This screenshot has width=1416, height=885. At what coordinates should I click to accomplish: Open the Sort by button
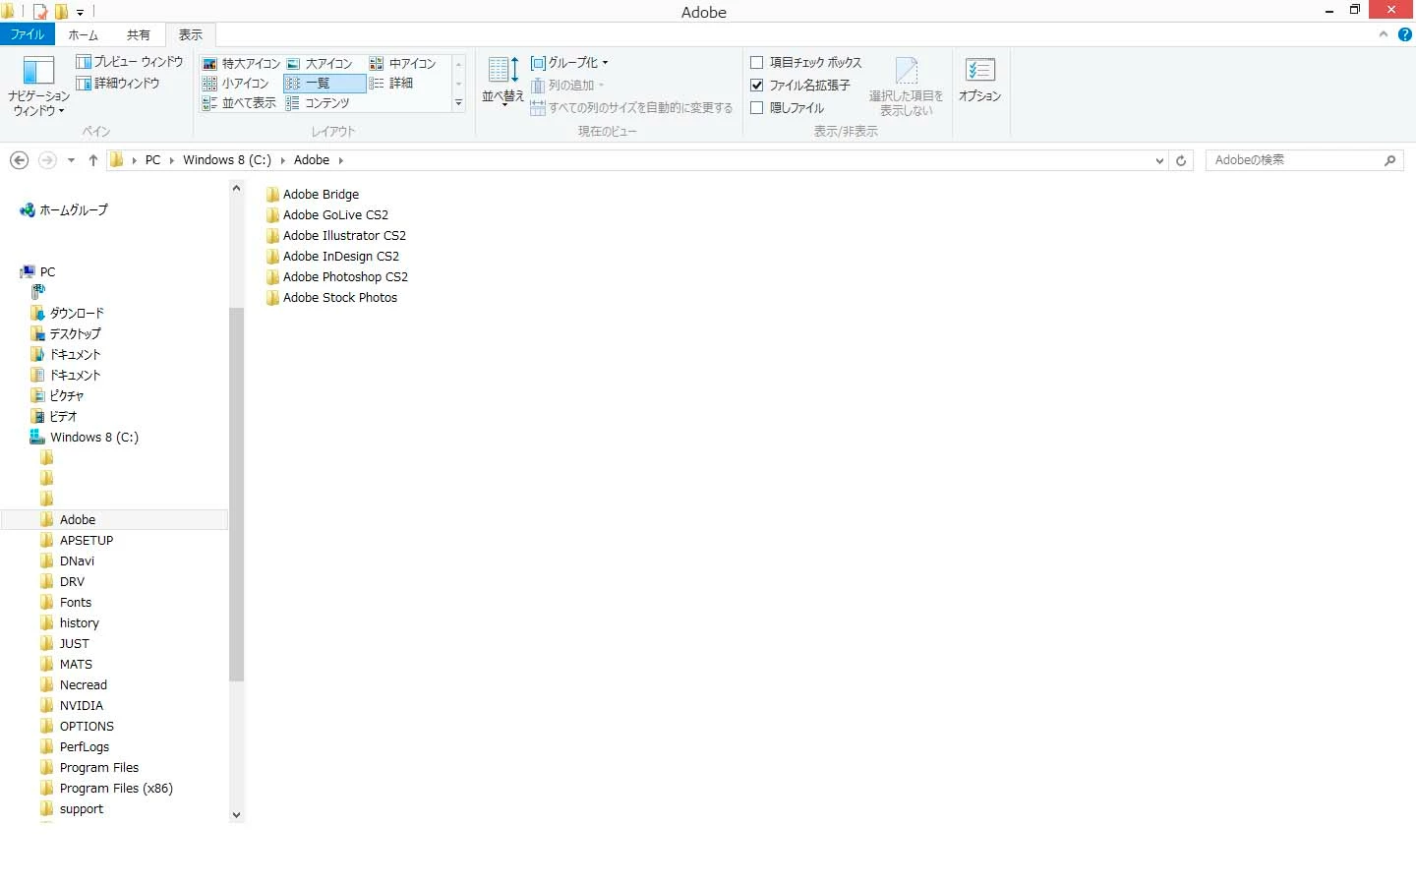point(502,81)
